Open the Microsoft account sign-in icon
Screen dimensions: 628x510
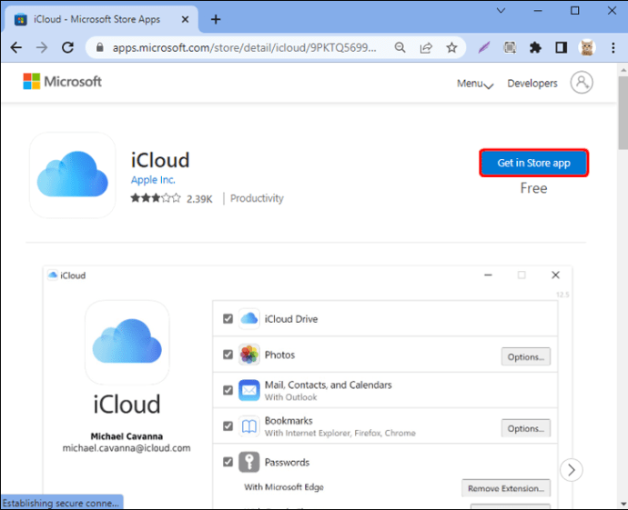pyautogui.click(x=582, y=83)
